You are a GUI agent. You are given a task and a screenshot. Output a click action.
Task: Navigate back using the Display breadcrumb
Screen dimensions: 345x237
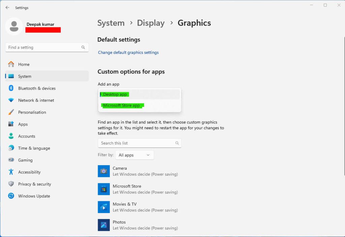pos(151,23)
